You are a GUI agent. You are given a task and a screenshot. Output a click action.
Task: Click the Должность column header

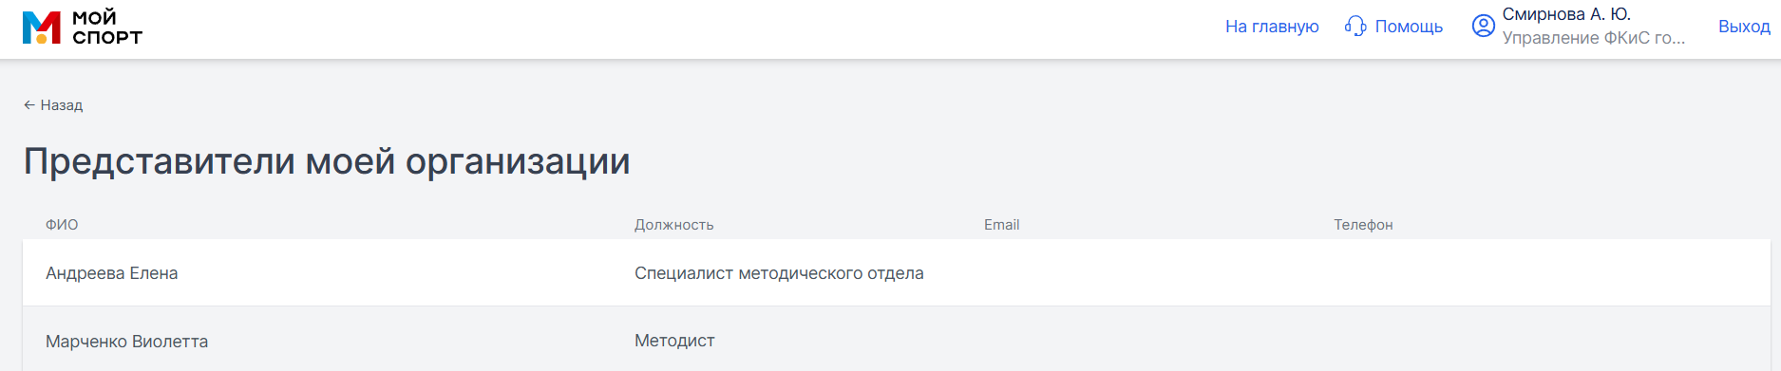pyautogui.click(x=673, y=225)
